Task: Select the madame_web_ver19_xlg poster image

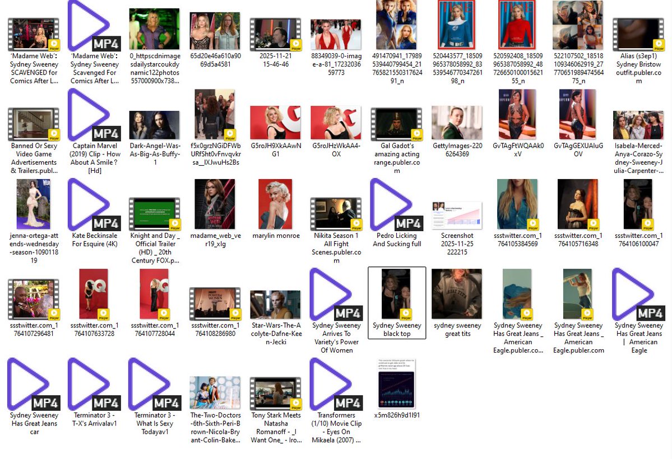Action: [215, 204]
